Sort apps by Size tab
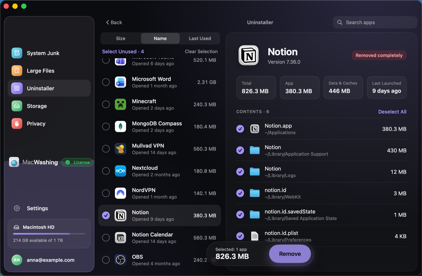The height and width of the screenshot is (276, 422). 121,38
